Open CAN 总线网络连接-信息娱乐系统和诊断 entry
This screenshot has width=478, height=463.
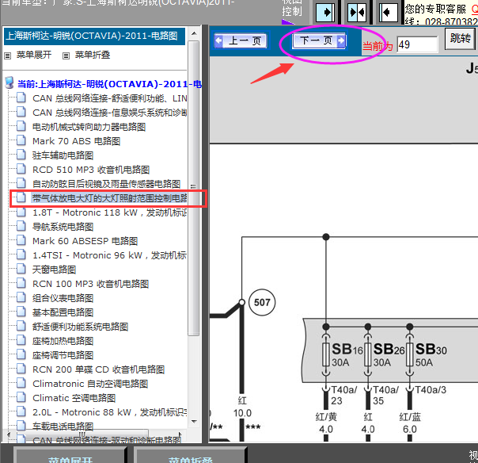tap(110, 113)
